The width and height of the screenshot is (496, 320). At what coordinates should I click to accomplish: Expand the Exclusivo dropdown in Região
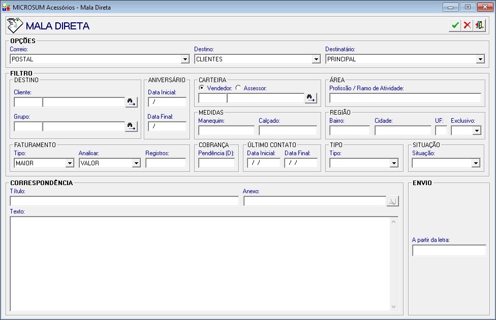pyautogui.click(x=477, y=131)
